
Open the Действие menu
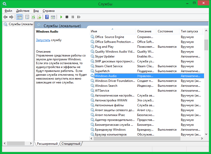[x=23, y=11]
